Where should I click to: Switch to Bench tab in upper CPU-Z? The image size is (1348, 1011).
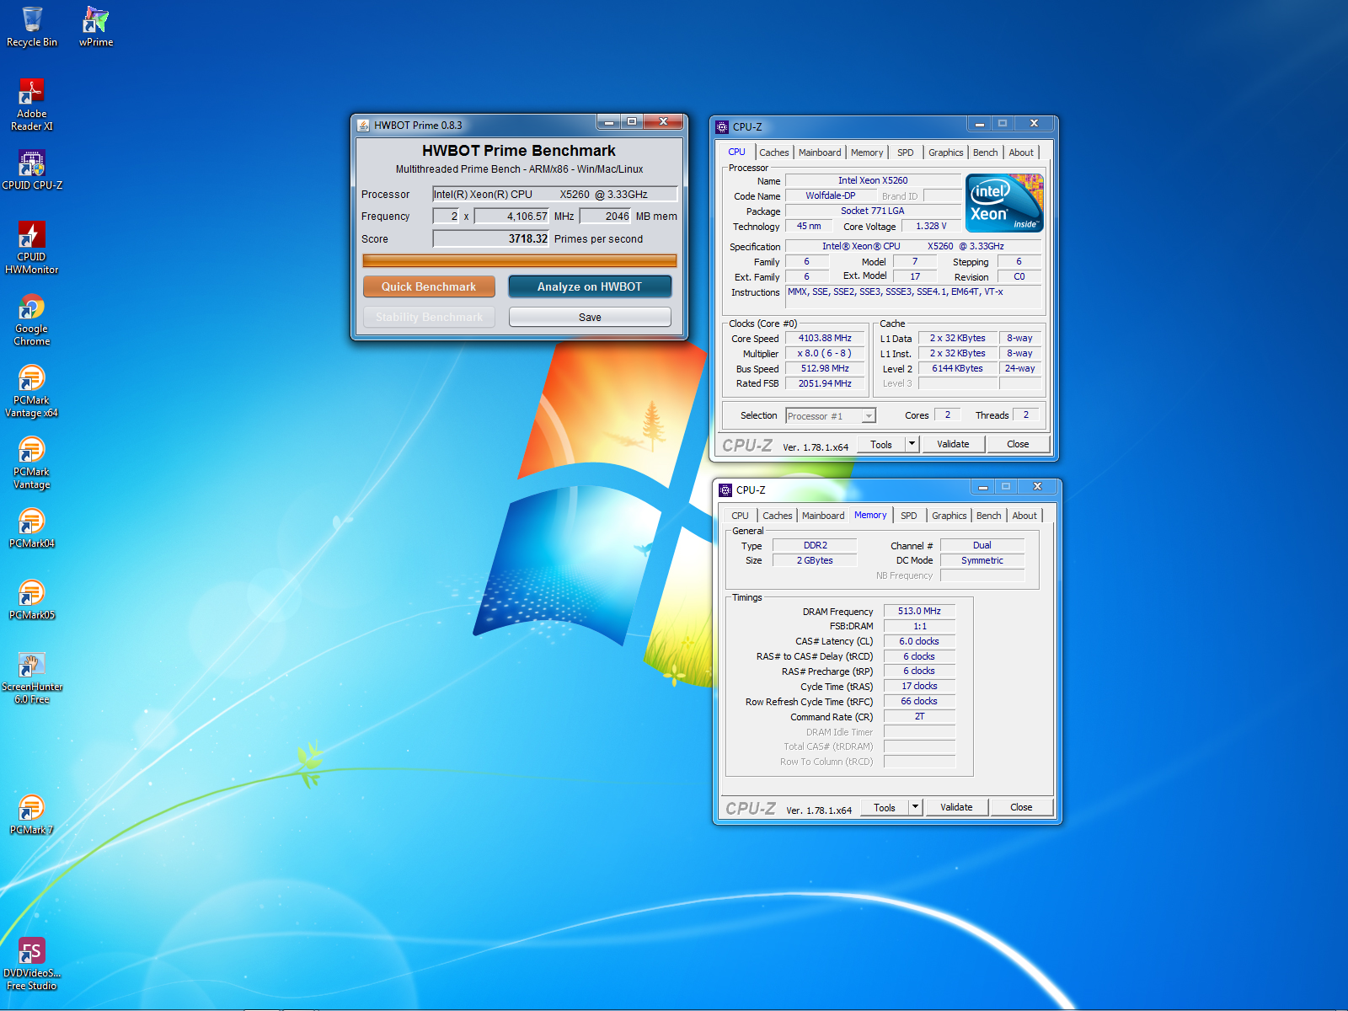pos(986,152)
